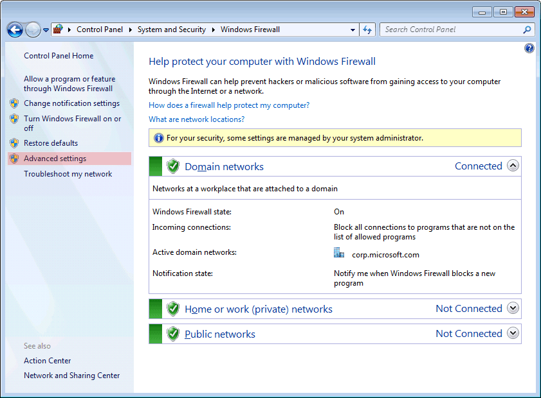Click the info icon in the yellow security banner

click(158, 138)
